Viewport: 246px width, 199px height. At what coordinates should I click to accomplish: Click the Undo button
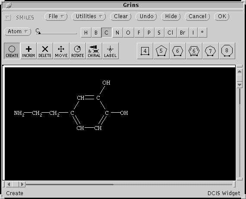146,16
